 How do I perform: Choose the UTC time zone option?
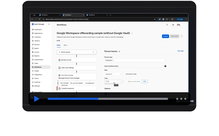145,81
